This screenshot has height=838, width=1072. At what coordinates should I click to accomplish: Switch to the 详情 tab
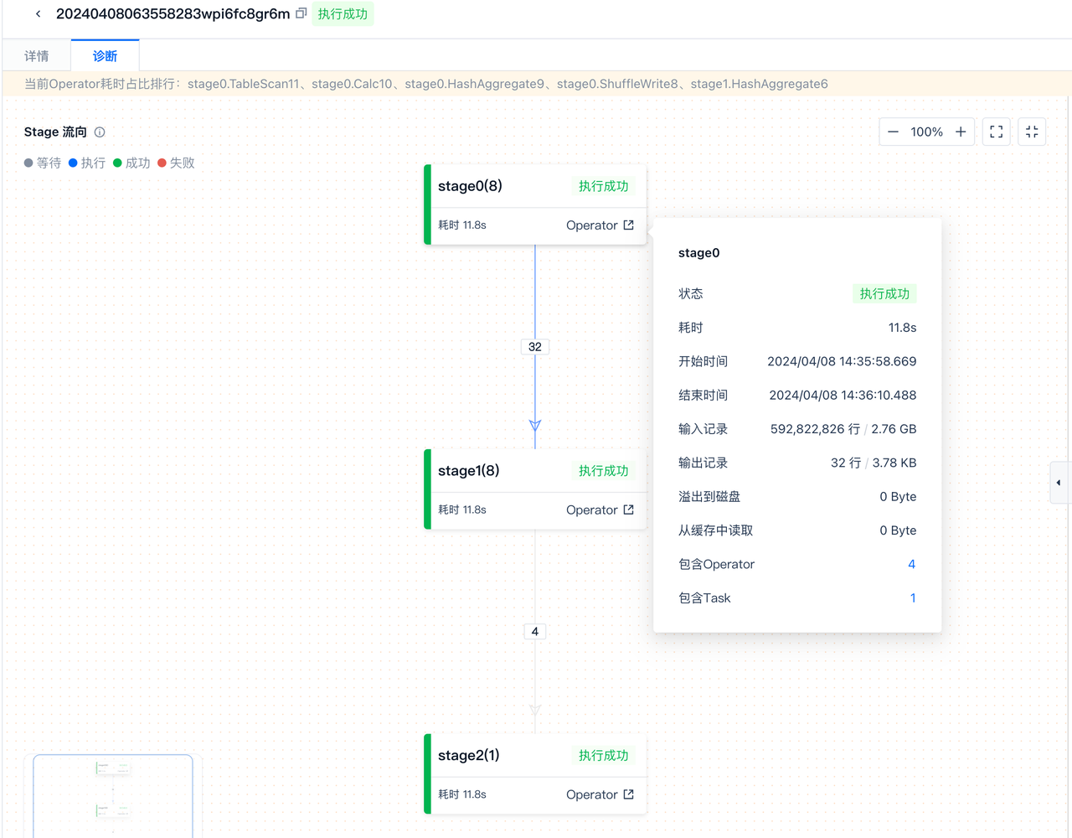coord(37,56)
